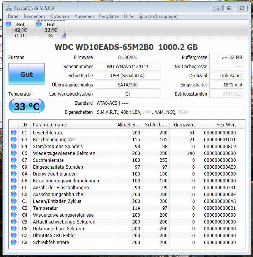
Task: Select hex value 00000000008E
Action: click(220, 195)
